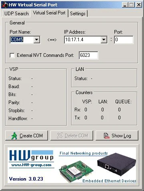Minimize the HW Virtual Serial Port window

pyautogui.click(x=125, y=5)
